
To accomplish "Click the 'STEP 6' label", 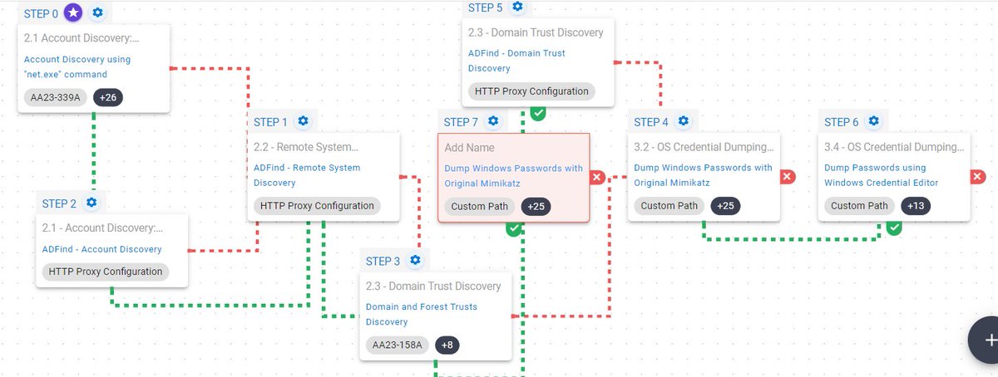I will click(842, 122).
